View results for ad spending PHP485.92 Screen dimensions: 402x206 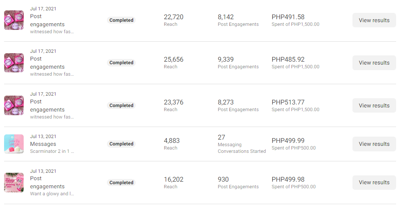[374, 63]
